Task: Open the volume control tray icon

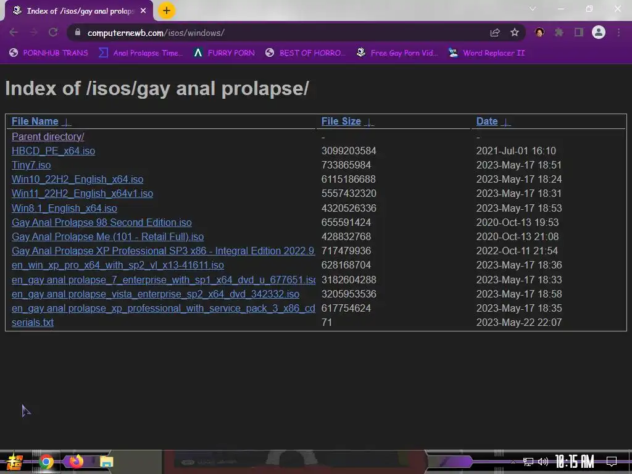Action: (x=543, y=462)
